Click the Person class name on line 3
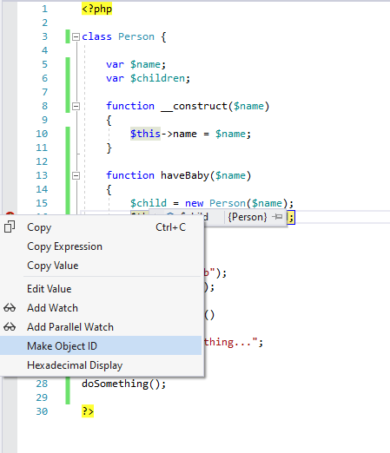This screenshot has height=453, width=390. coord(136,36)
